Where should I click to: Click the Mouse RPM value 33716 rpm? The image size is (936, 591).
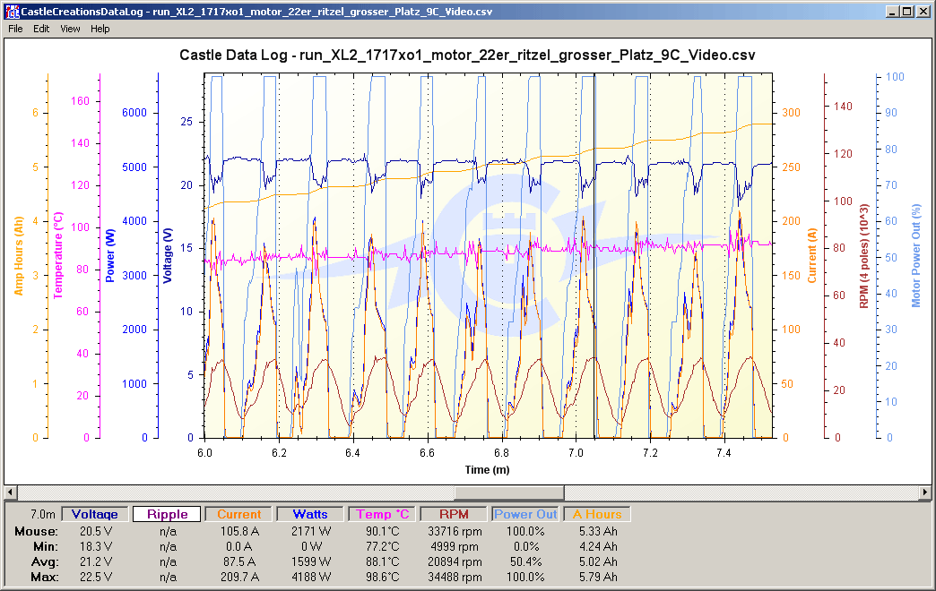pos(455,531)
